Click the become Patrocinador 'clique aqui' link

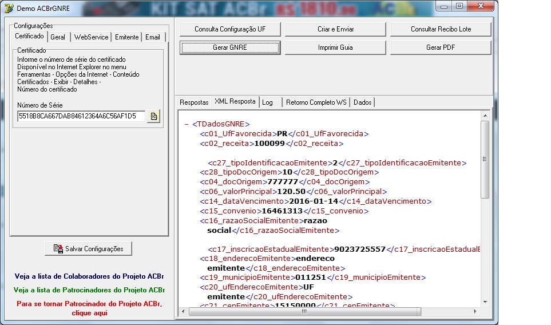pos(89,308)
